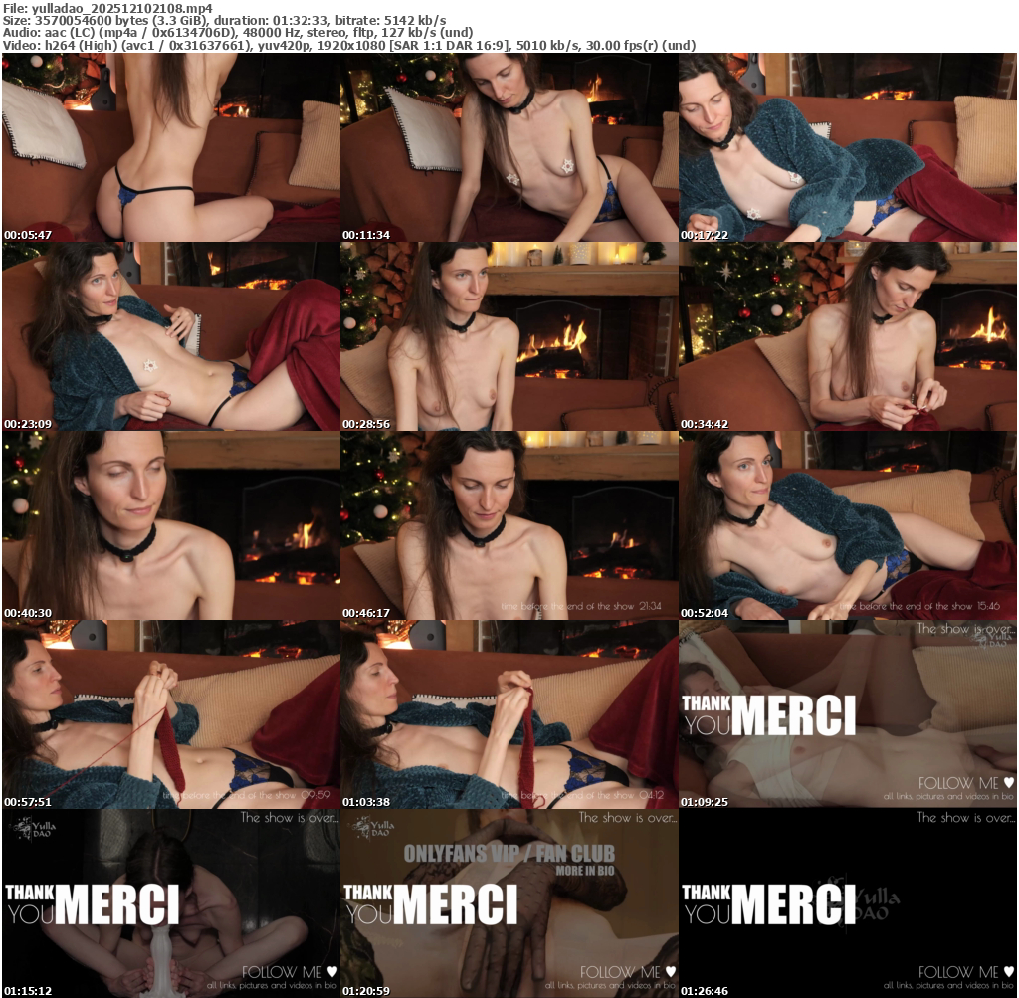Choose the preview frame at 00:52:04
1019x998 pixels.
pos(848,525)
